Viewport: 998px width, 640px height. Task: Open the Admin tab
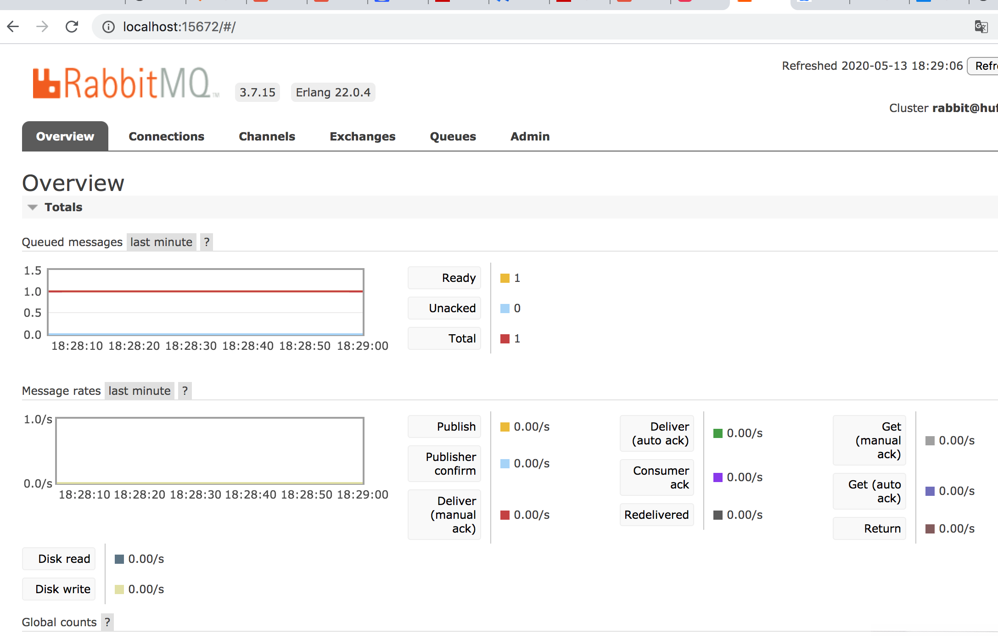pyautogui.click(x=530, y=136)
